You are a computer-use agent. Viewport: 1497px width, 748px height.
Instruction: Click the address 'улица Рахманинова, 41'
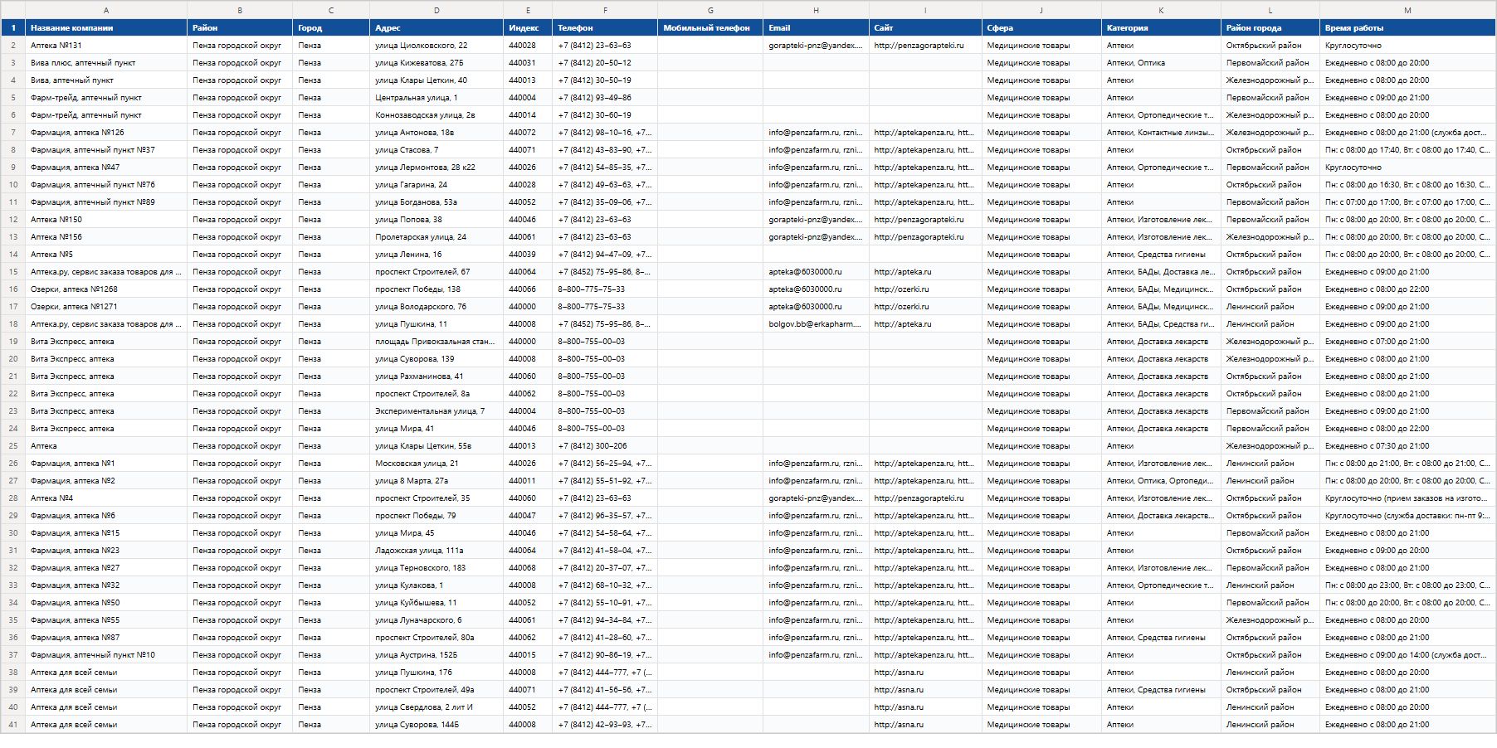pos(436,376)
